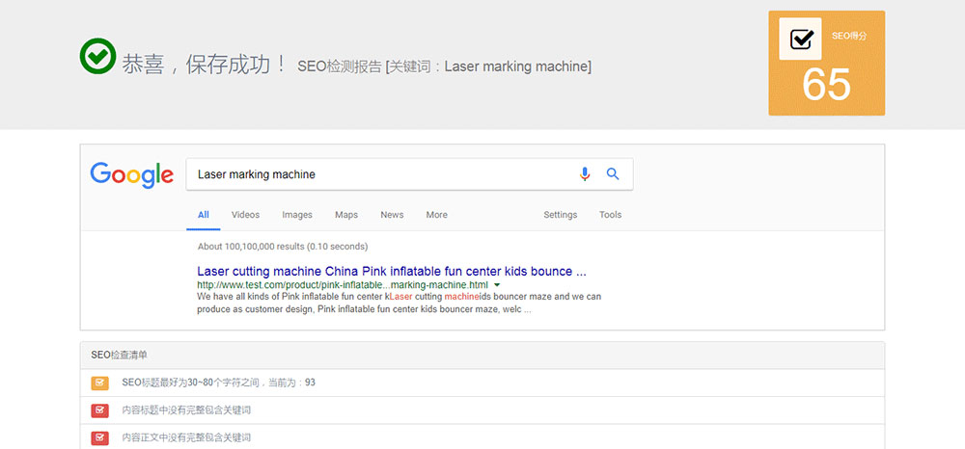Click red icon for content body keyword check

click(99, 437)
